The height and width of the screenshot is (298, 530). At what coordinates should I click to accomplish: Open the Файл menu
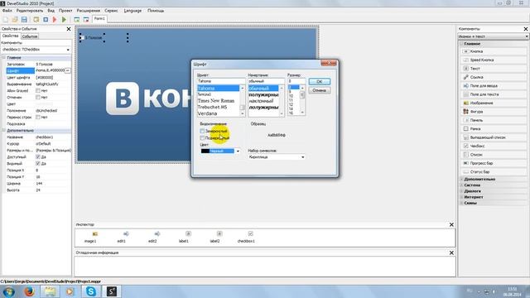[x=7, y=11]
